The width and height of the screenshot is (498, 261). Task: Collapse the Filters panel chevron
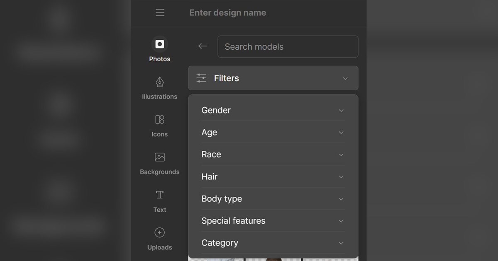click(345, 78)
